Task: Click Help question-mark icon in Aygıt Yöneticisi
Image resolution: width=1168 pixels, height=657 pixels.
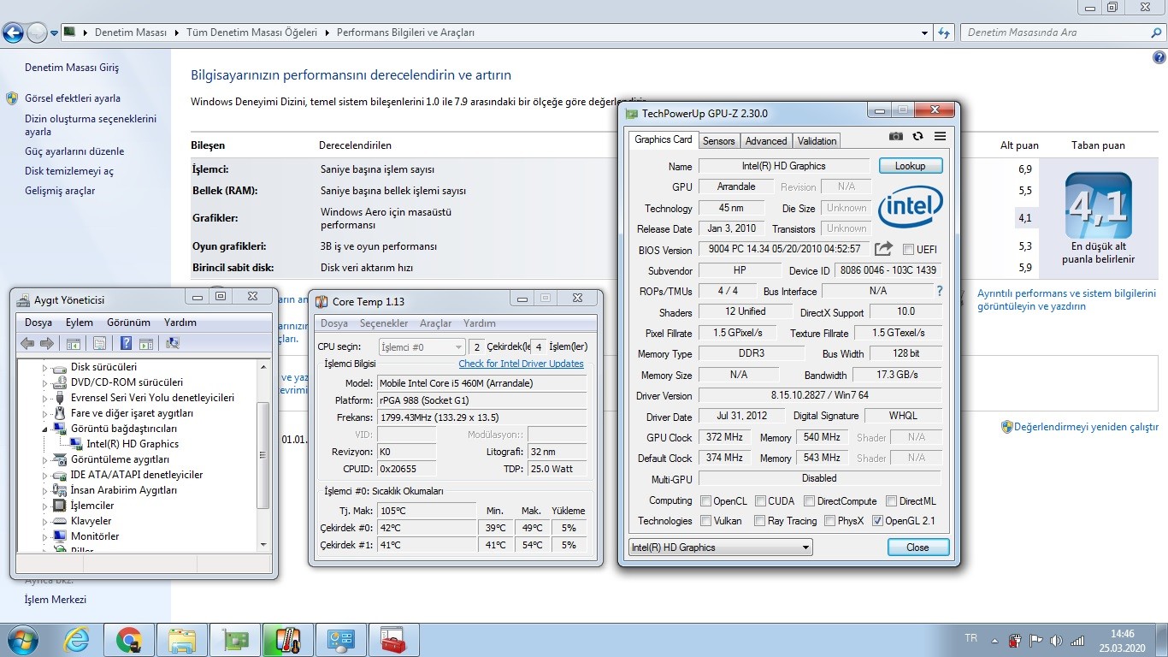Action: (126, 343)
